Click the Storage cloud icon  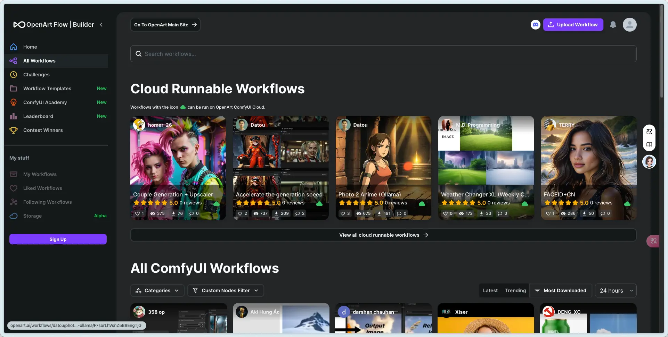click(14, 216)
